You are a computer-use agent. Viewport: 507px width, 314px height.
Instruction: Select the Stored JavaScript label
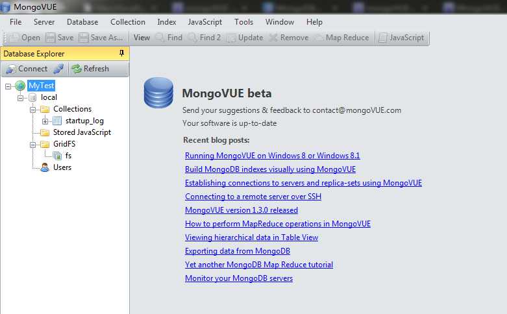click(x=82, y=132)
